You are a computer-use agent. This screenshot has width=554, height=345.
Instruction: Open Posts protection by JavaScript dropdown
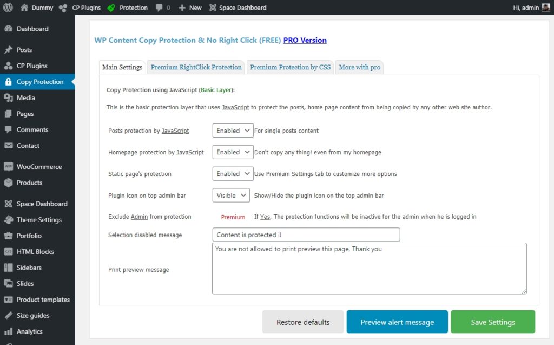click(x=233, y=131)
